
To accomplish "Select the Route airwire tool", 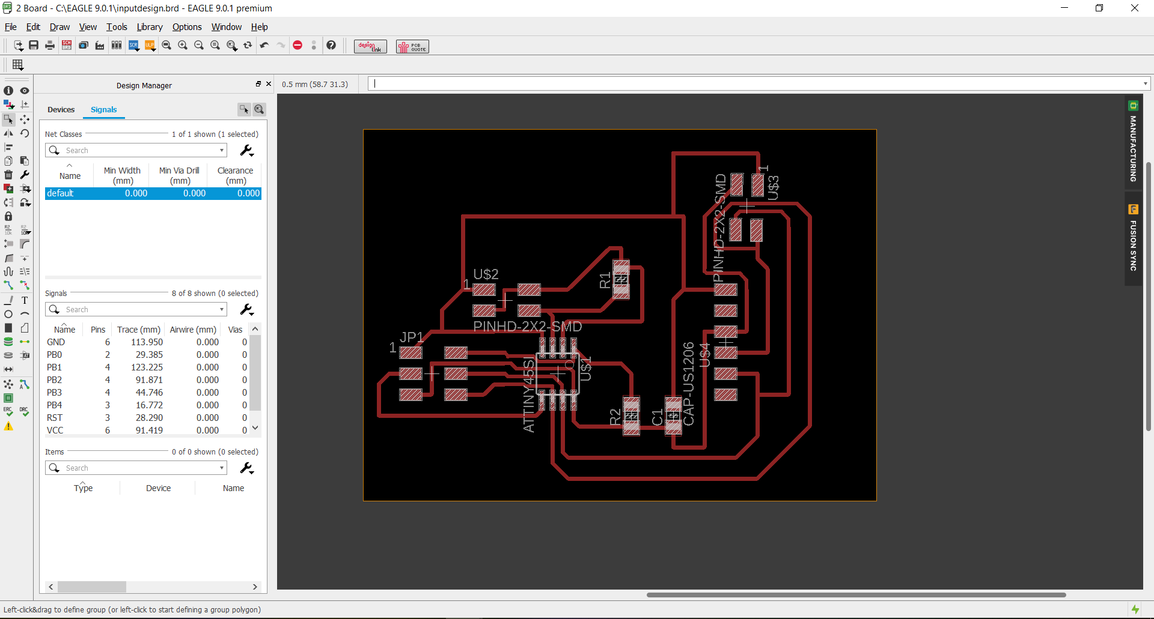I will (8, 285).
